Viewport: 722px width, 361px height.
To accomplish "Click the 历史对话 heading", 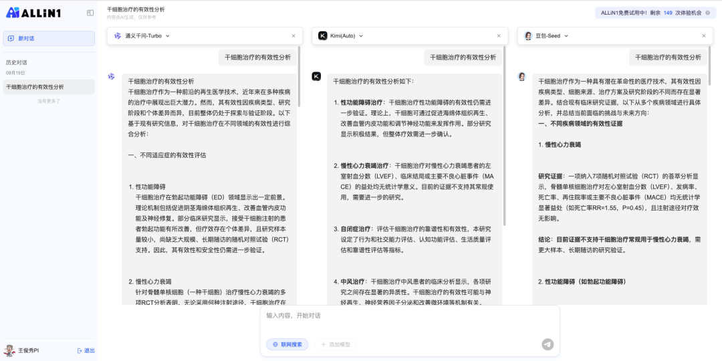I will [x=17, y=63].
